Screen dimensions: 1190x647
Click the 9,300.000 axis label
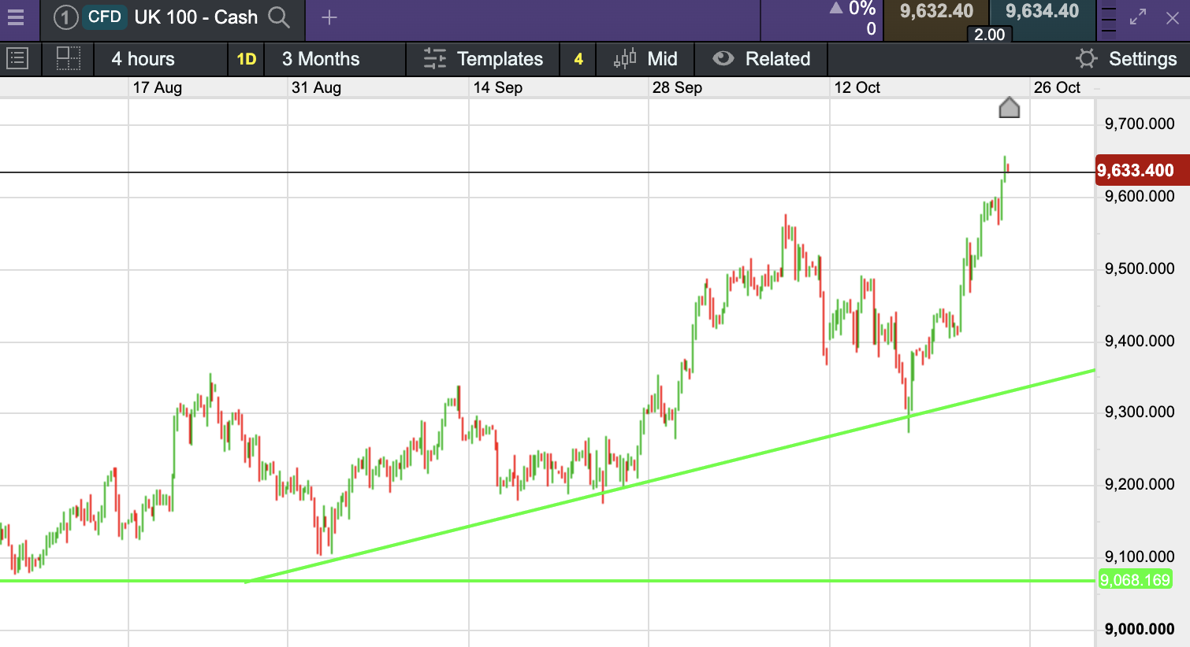point(1140,412)
